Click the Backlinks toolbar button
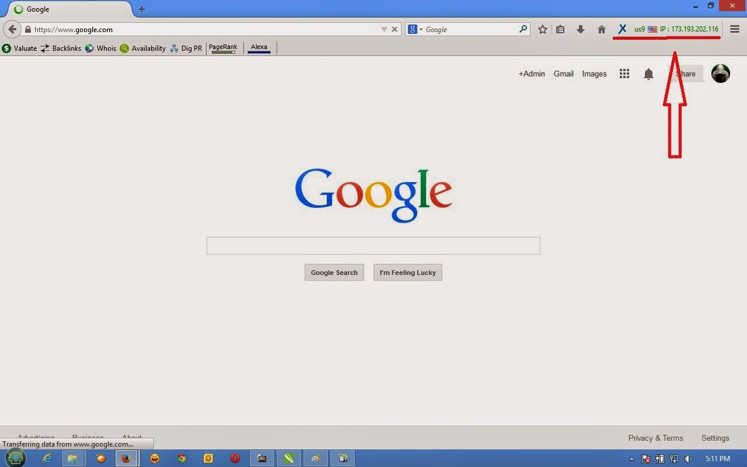 pyautogui.click(x=61, y=48)
